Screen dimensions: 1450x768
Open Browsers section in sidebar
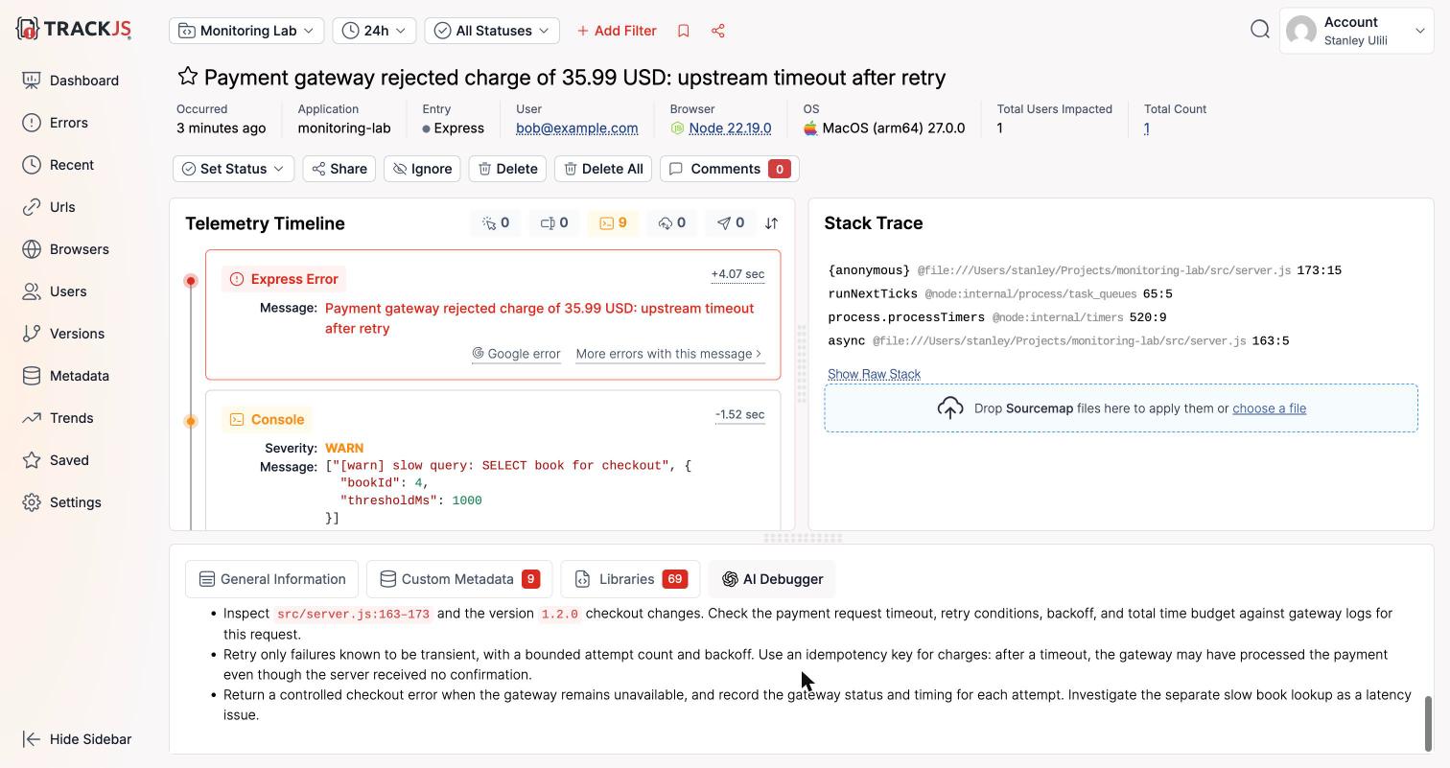click(x=65, y=249)
